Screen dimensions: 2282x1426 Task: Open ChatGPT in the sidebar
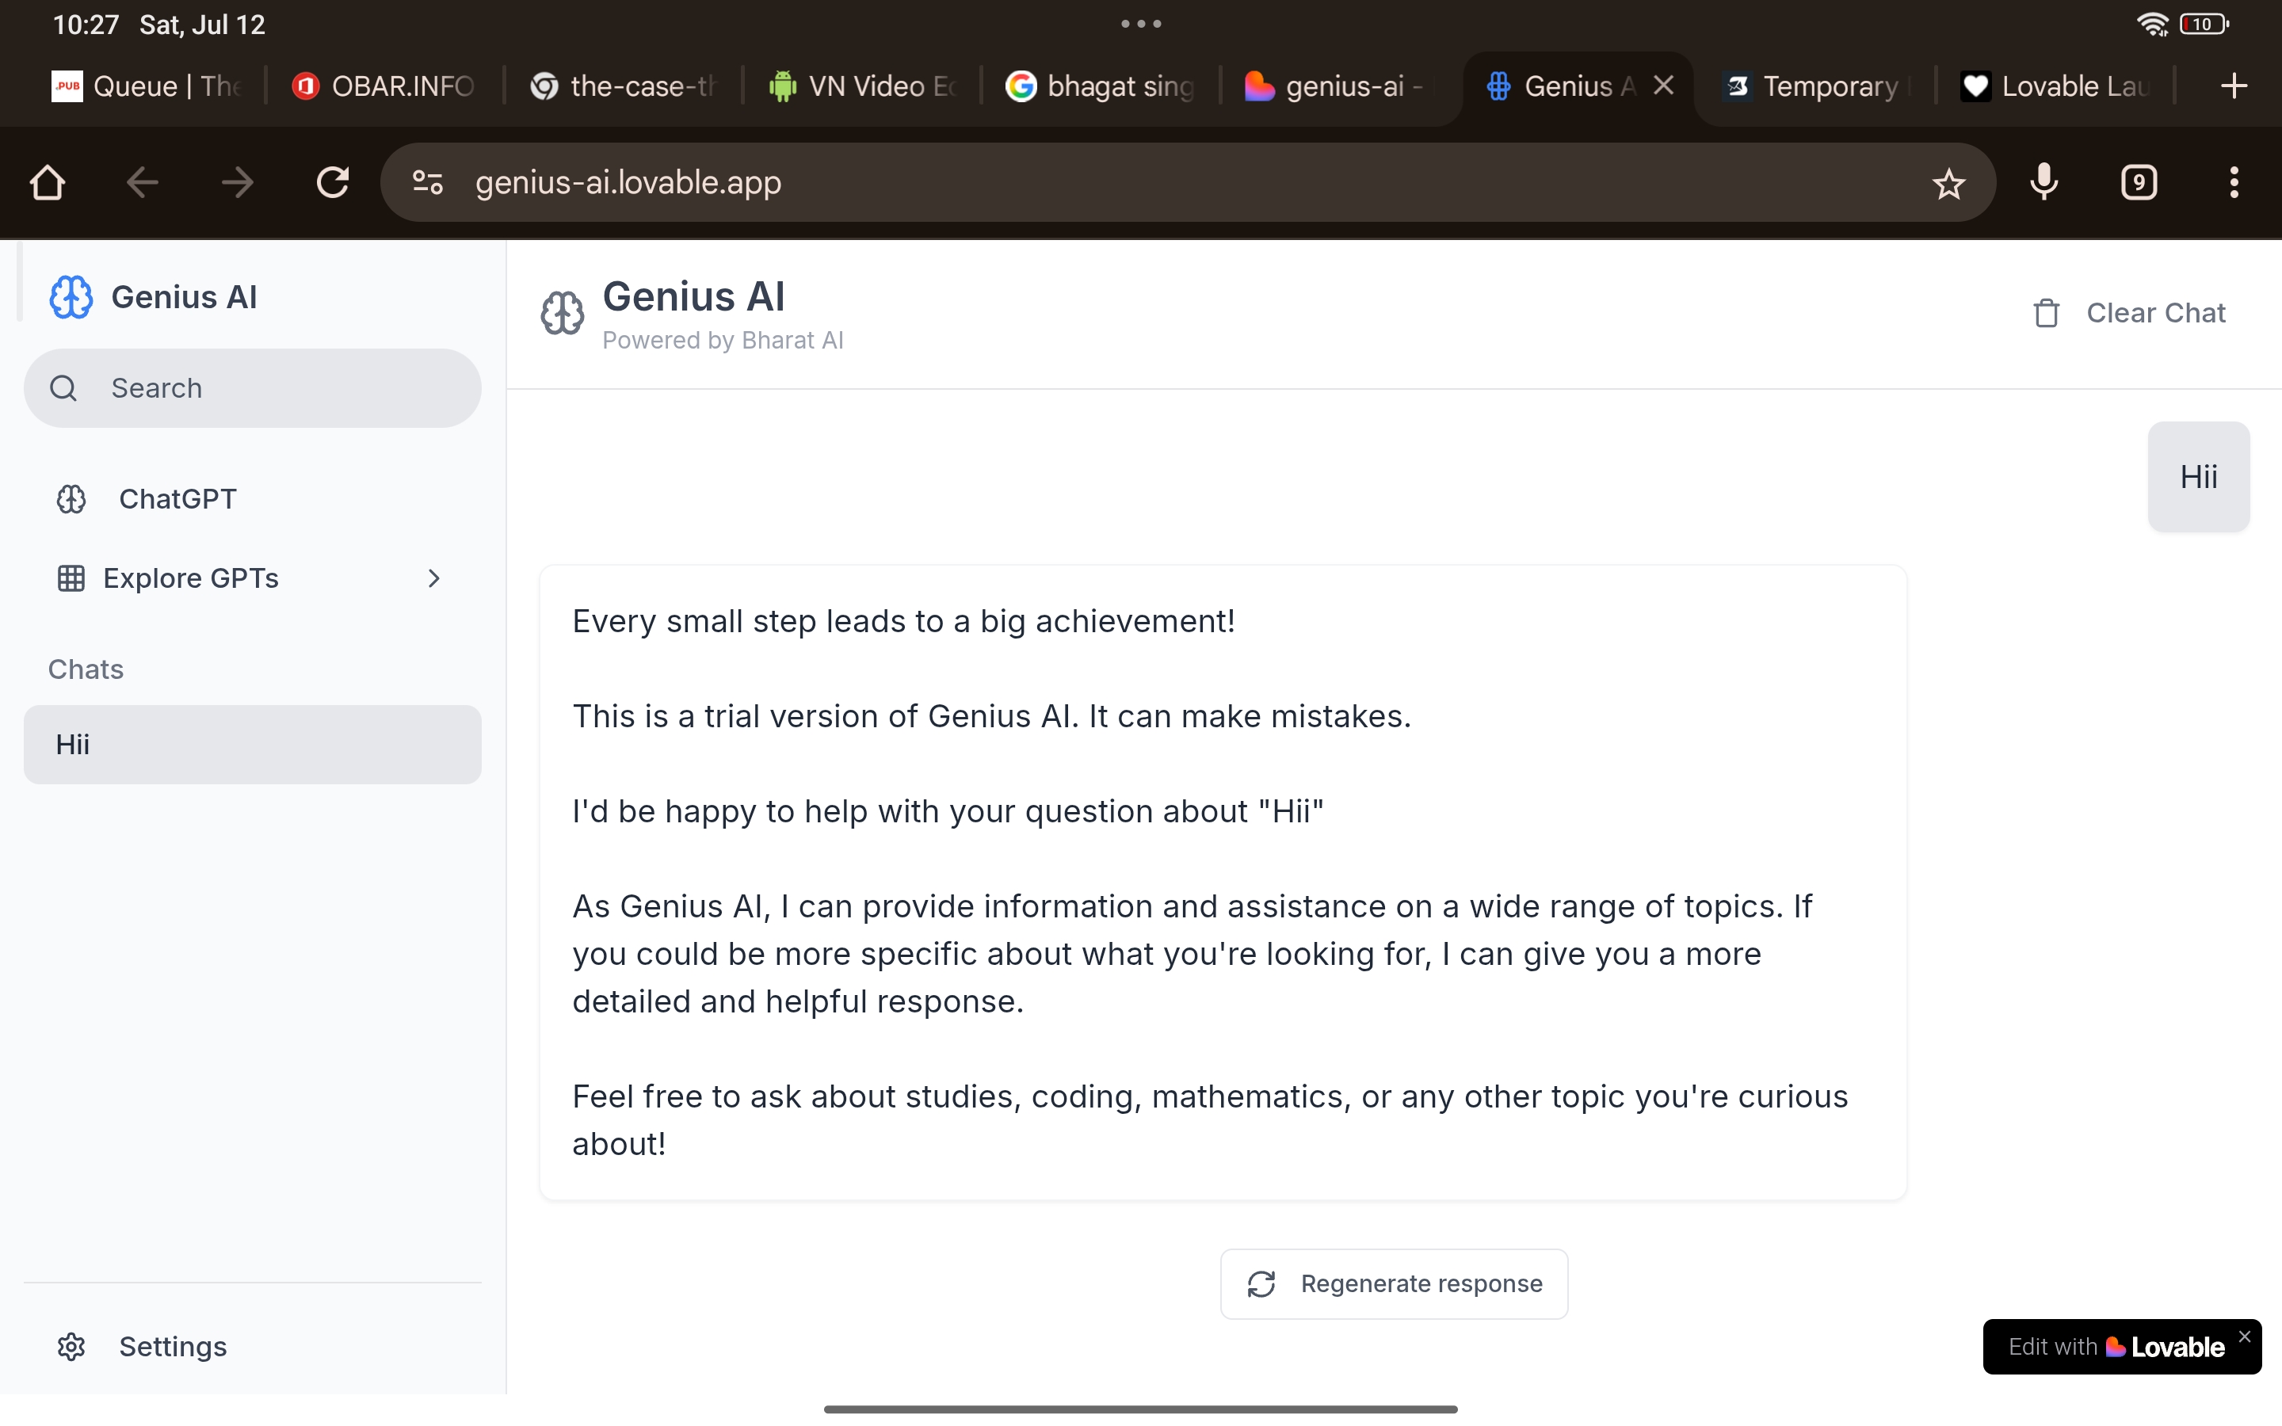tap(177, 499)
